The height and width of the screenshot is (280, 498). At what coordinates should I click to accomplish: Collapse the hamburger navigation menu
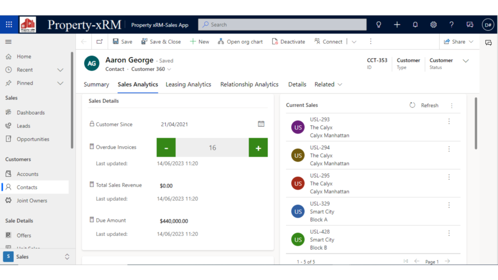click(9, 42)
